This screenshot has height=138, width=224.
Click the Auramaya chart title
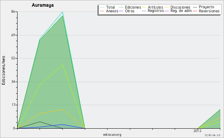(43, 5)
